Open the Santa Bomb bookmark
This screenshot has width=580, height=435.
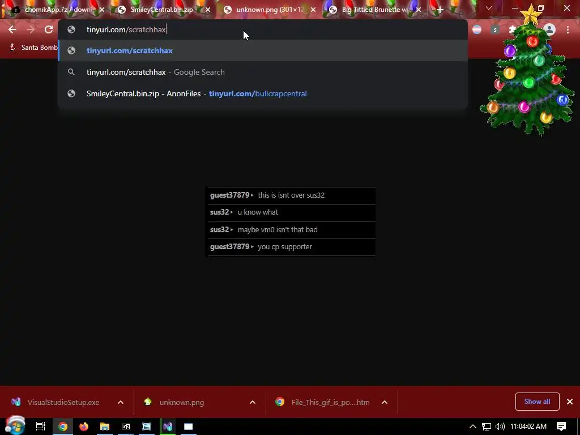33,48
